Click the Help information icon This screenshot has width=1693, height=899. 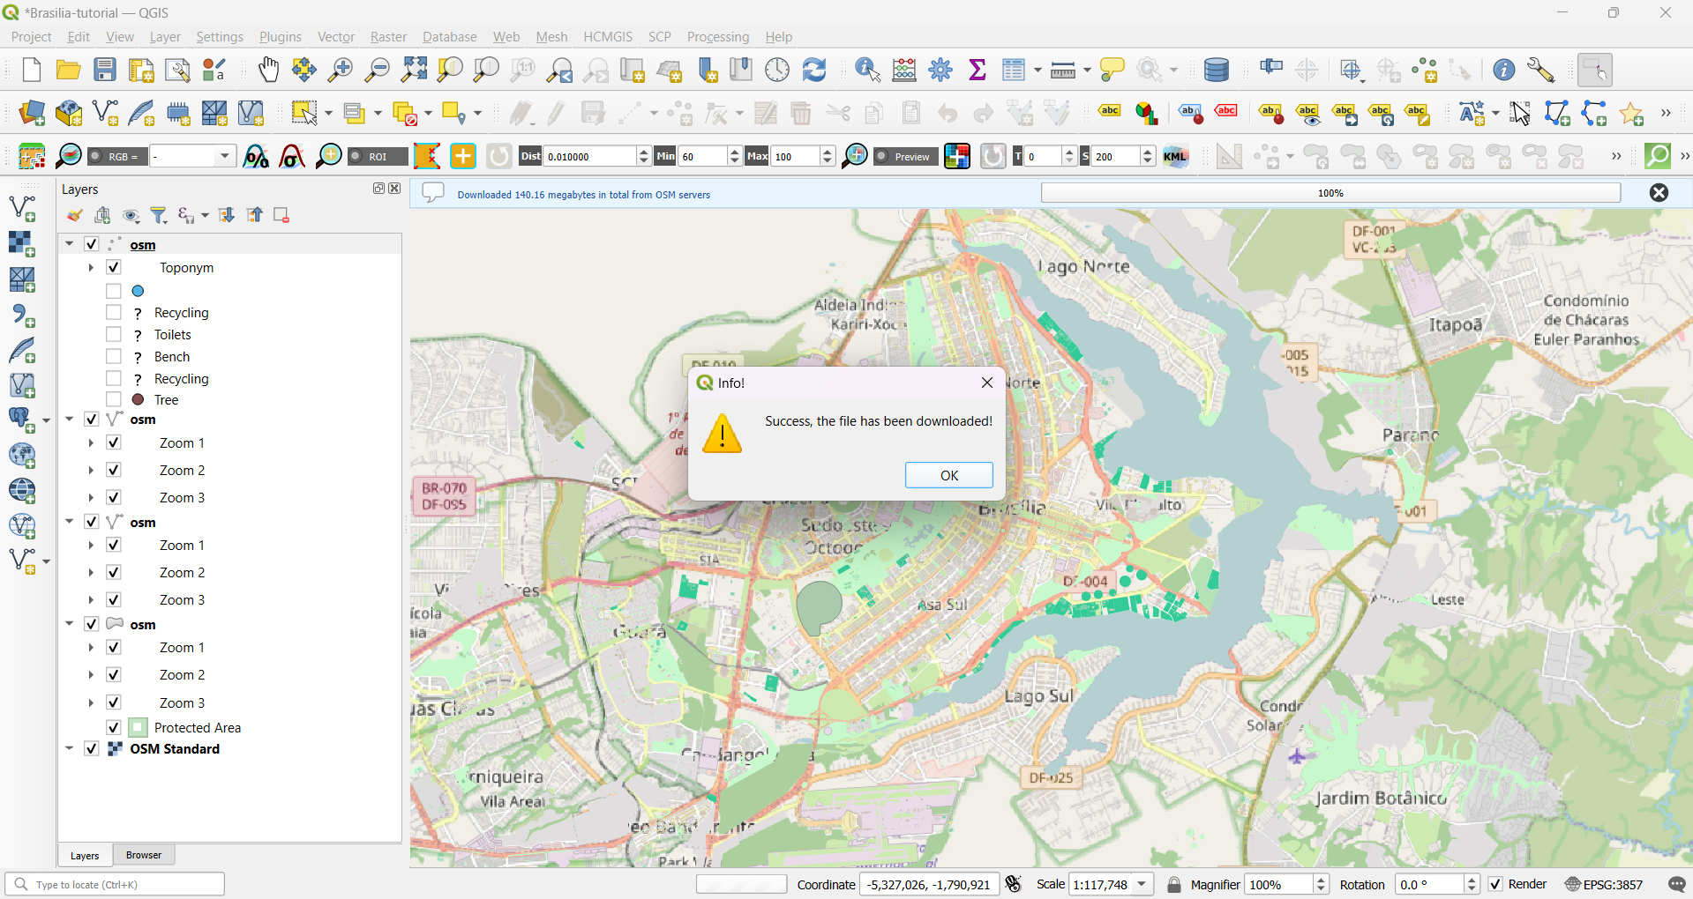[1504, 70]
